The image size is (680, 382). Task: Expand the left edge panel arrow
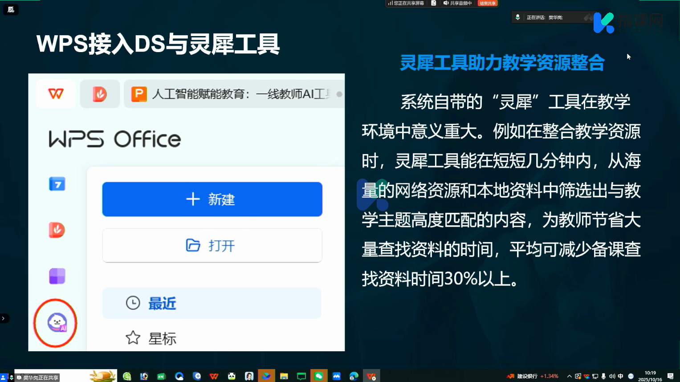[3, 318]
